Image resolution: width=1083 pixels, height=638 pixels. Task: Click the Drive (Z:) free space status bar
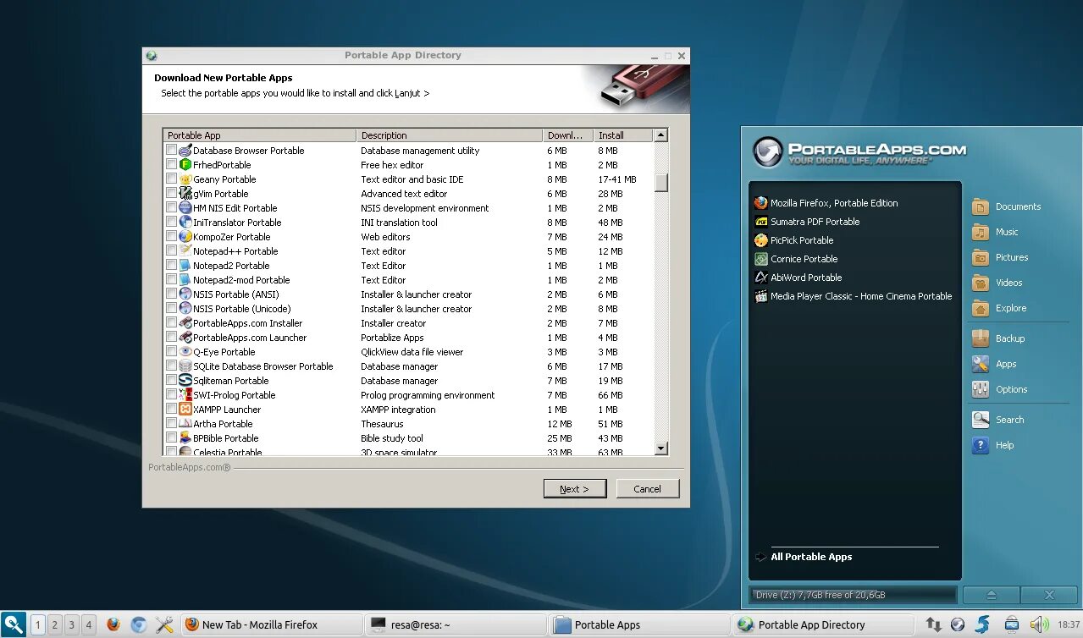coord(853,595)
